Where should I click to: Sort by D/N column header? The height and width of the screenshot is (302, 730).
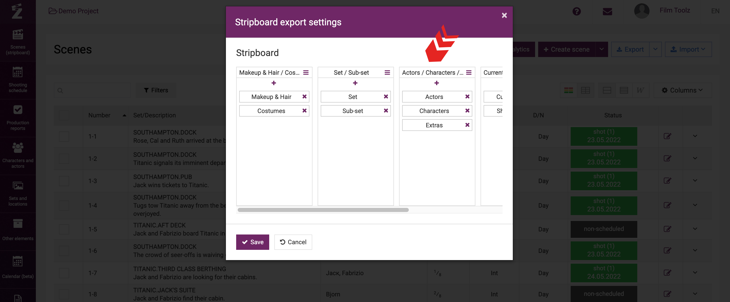click(538, 115)
